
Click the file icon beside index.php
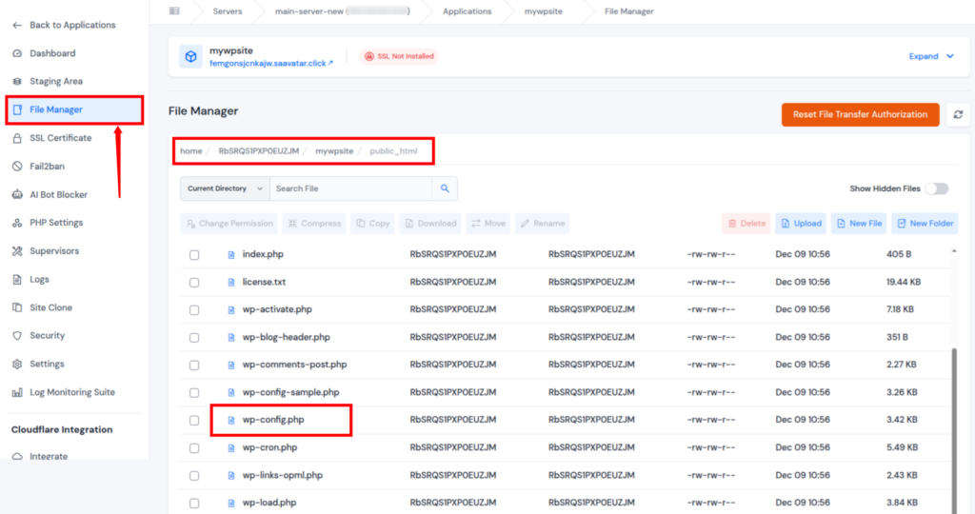click(x=230, y=255)
